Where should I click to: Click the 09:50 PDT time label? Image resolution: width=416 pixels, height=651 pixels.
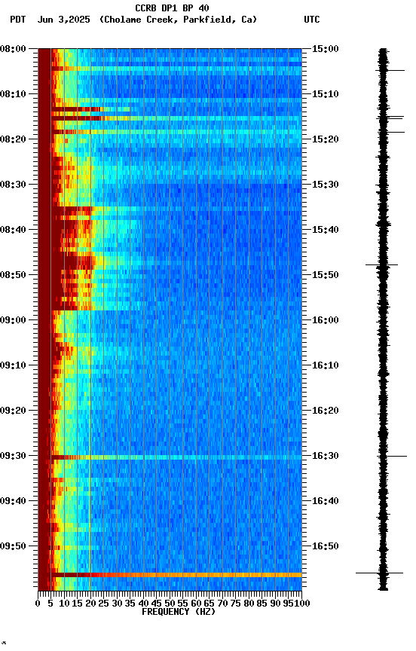click(x=13, y=546)
